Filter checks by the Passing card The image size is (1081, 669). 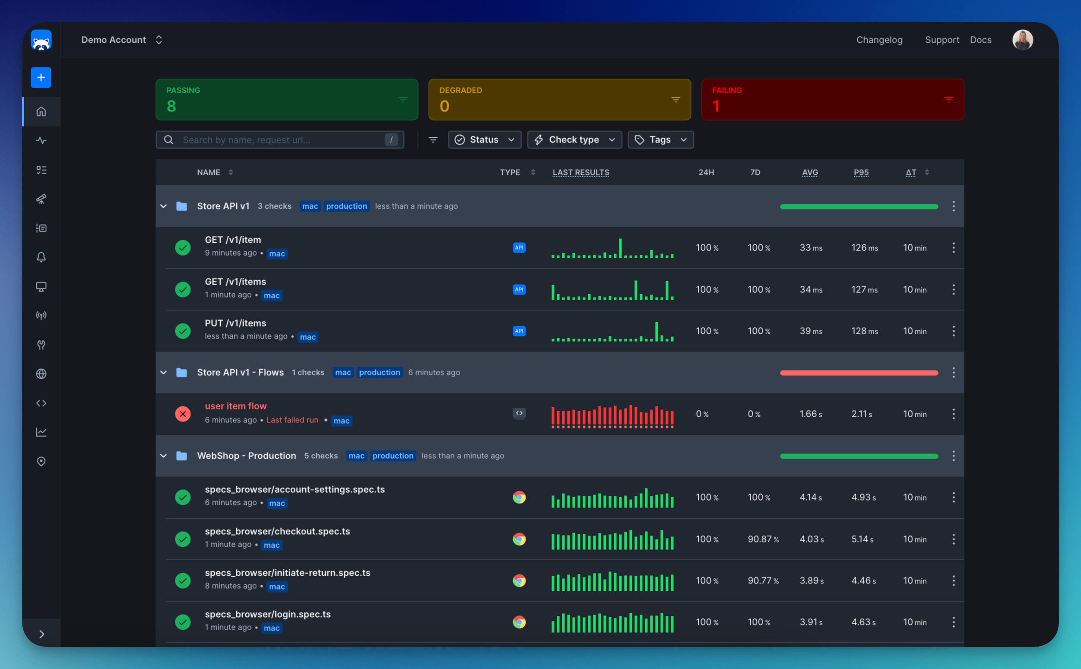coord(287,100)
